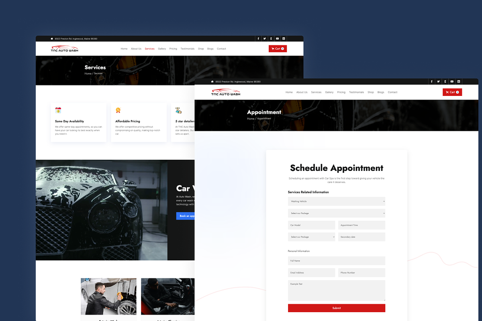Open Cart button on Services page
Screen dimensions: 482x321
tap(278, 49)
